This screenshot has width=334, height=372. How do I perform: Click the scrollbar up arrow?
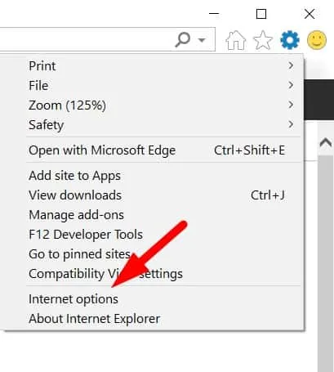pos(326,142)
